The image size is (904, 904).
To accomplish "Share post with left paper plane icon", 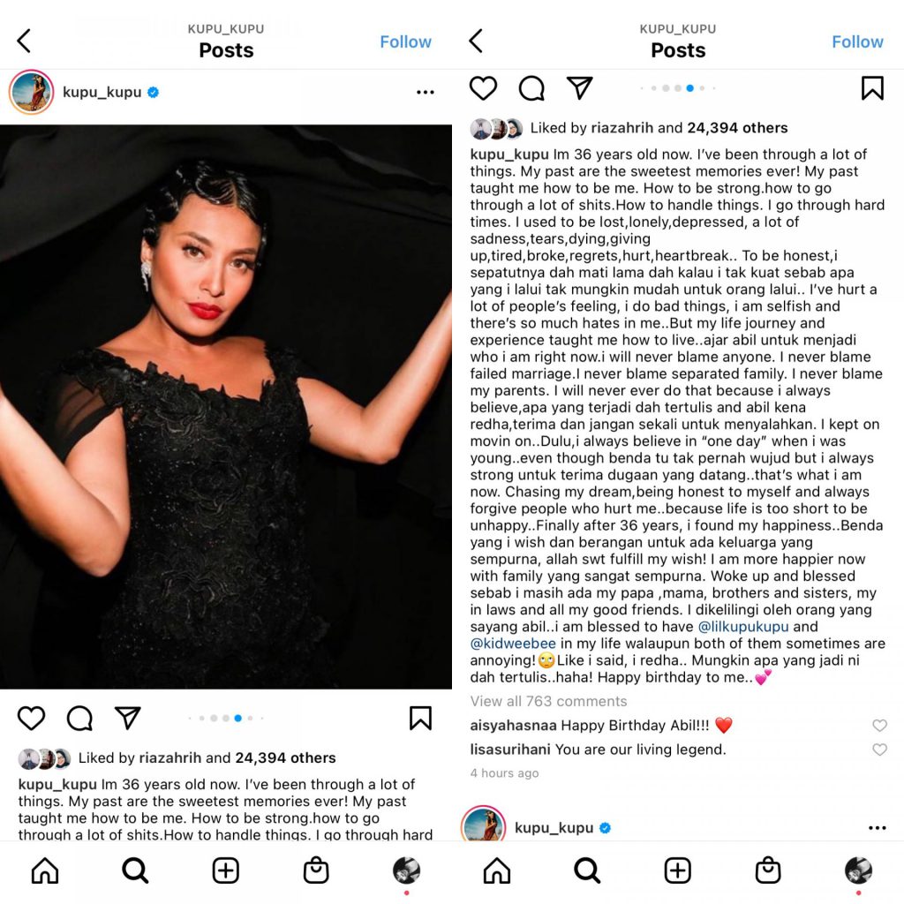I will pos(127,718).
